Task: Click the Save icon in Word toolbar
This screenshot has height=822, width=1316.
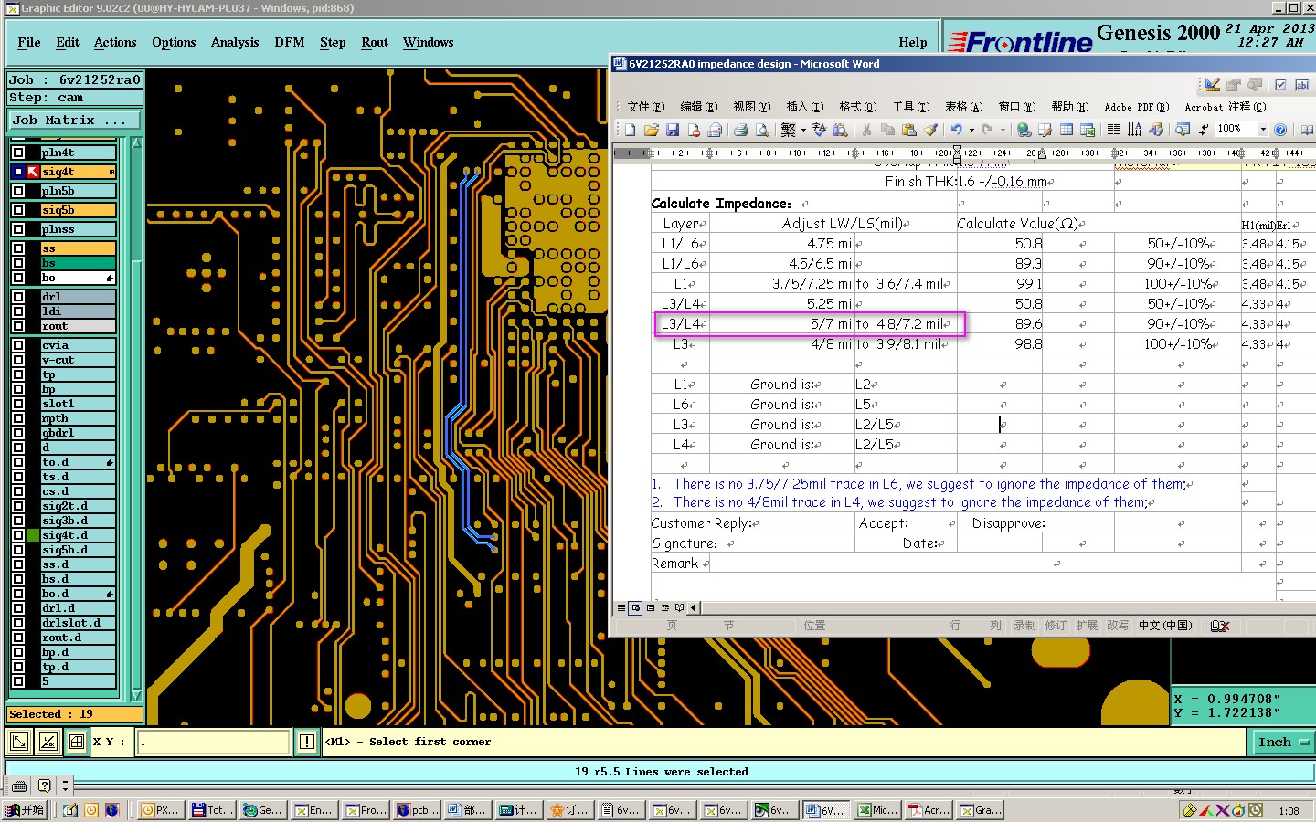Action: (673, 130)
